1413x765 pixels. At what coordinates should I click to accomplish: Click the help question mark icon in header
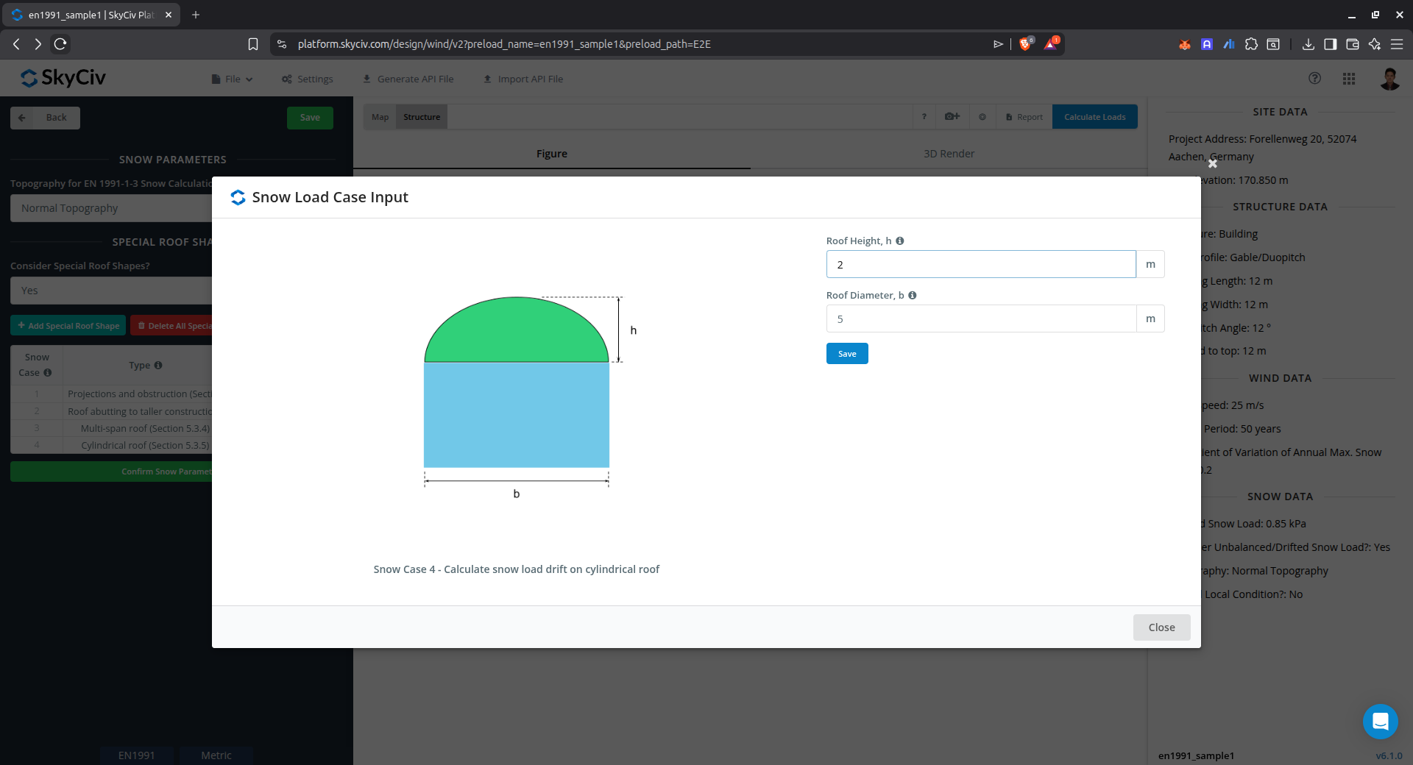[1314, 79]
